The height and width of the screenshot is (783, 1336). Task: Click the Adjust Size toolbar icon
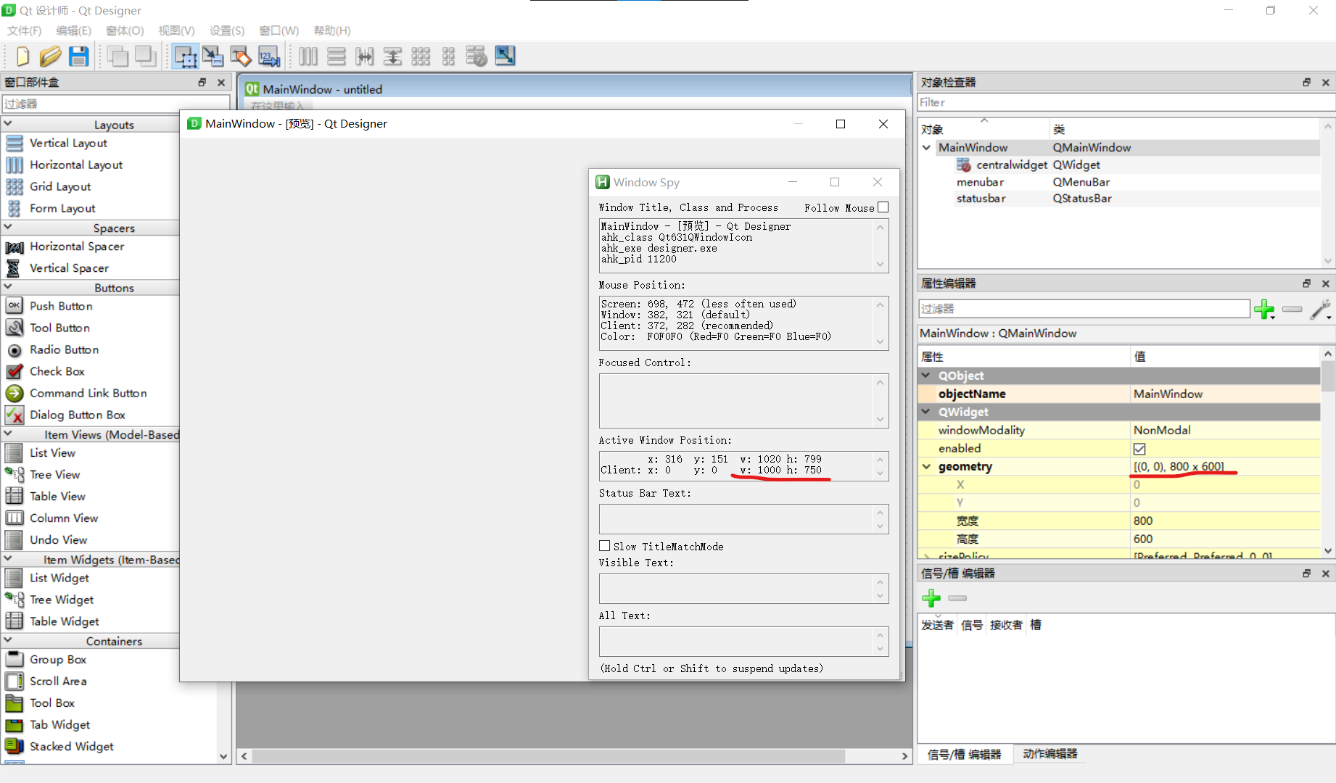click(505, 56)
